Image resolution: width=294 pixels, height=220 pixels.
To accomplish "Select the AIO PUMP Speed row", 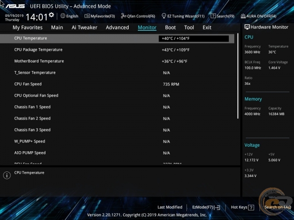I will click(117, 153).
